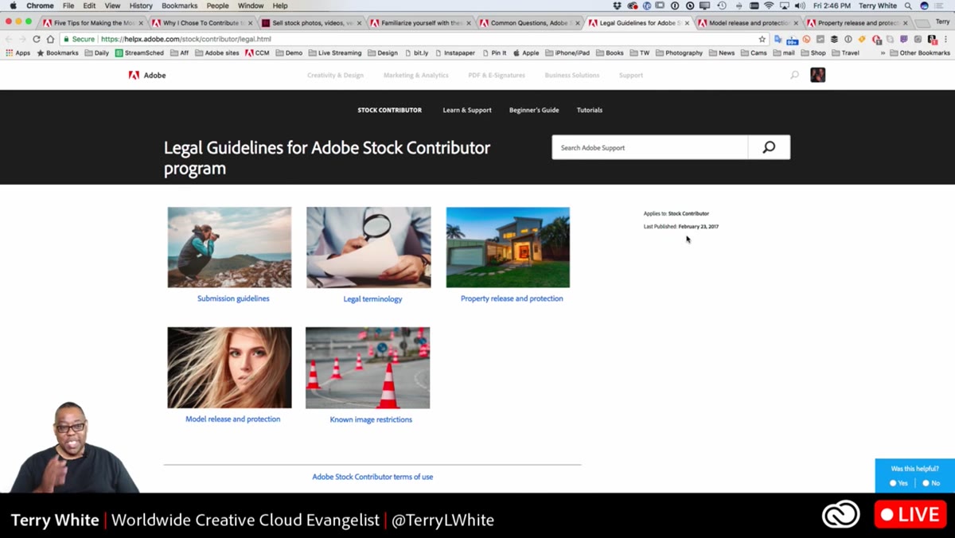Open the Bookmarks menu in menu bar
The width and height of the screenshot is (955, 538).
[180, 6]
